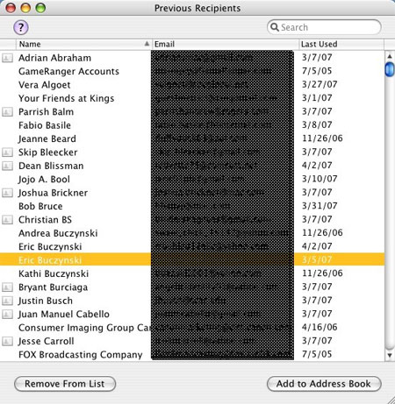
Task: Click the address card icon beside Dean Blissman
Action: (7, 166)
